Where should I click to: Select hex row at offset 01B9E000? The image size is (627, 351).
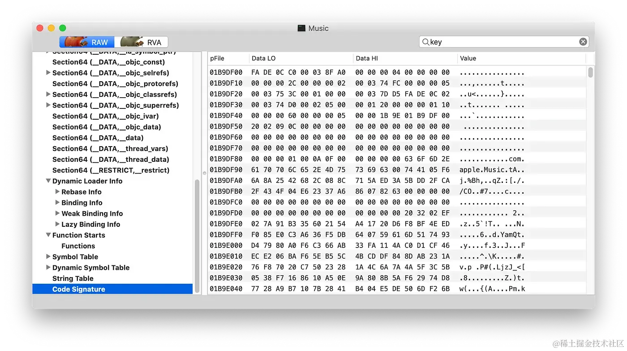click(x=397, y=246)
